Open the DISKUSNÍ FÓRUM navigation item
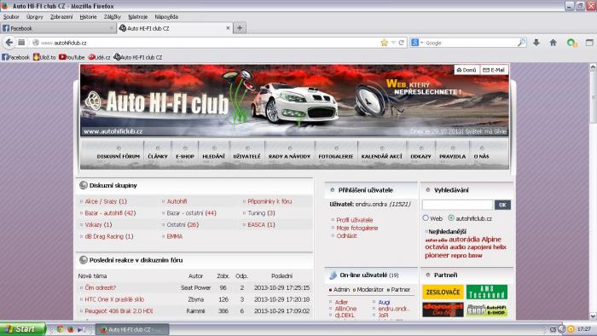The width and height of the screenshot is (597, 336). pos(118,156)
